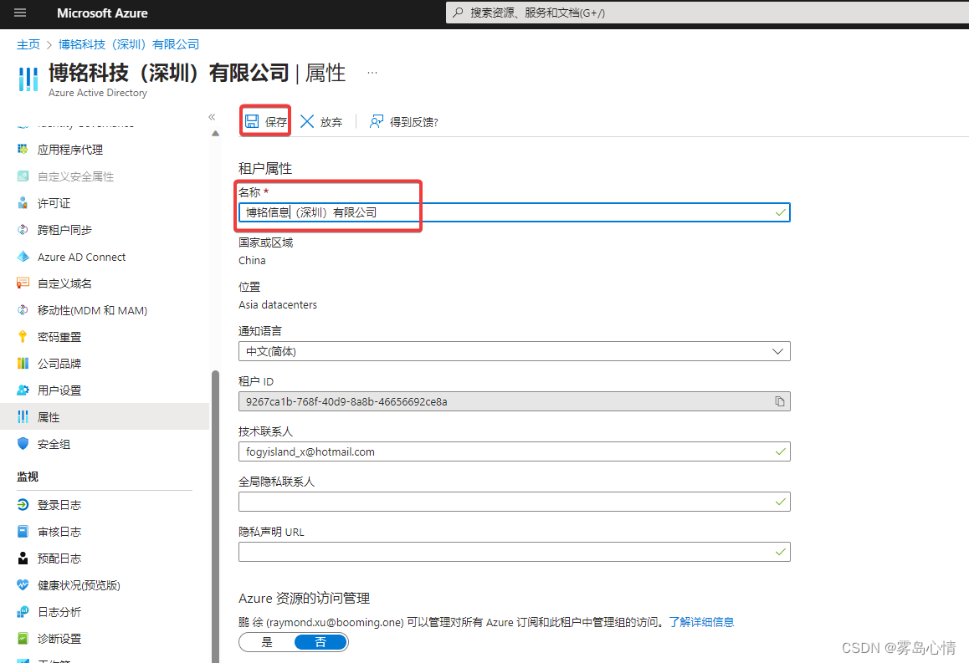Copy the tenant ID to clipboard
The image size is (969, 663).
click(780, 401)
